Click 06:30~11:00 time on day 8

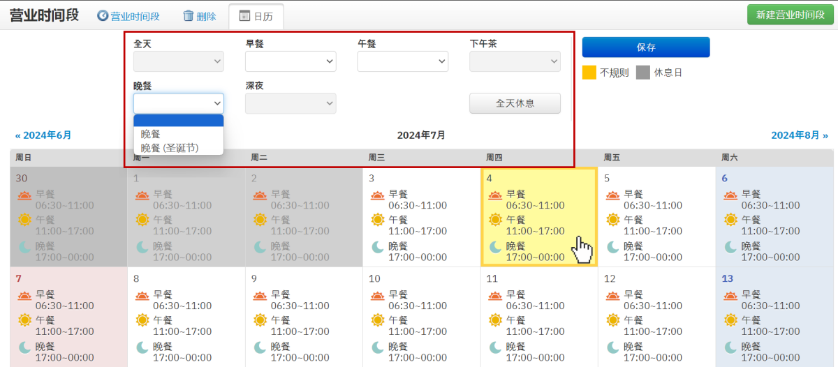182,306
